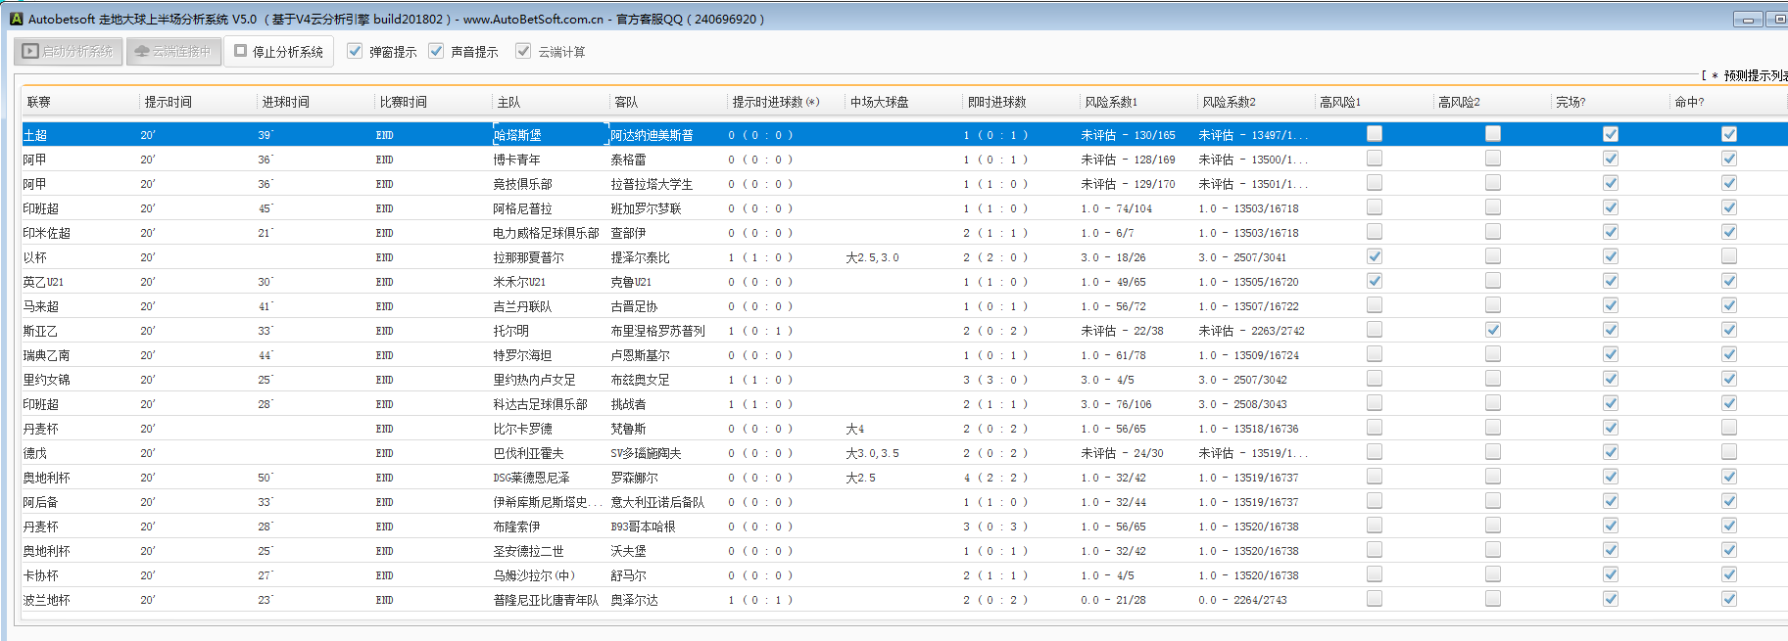Uncheck 高风险2 box in the 斯亚乙 row
This screenshot has width=1788, height=641.
pos(1492,330)
